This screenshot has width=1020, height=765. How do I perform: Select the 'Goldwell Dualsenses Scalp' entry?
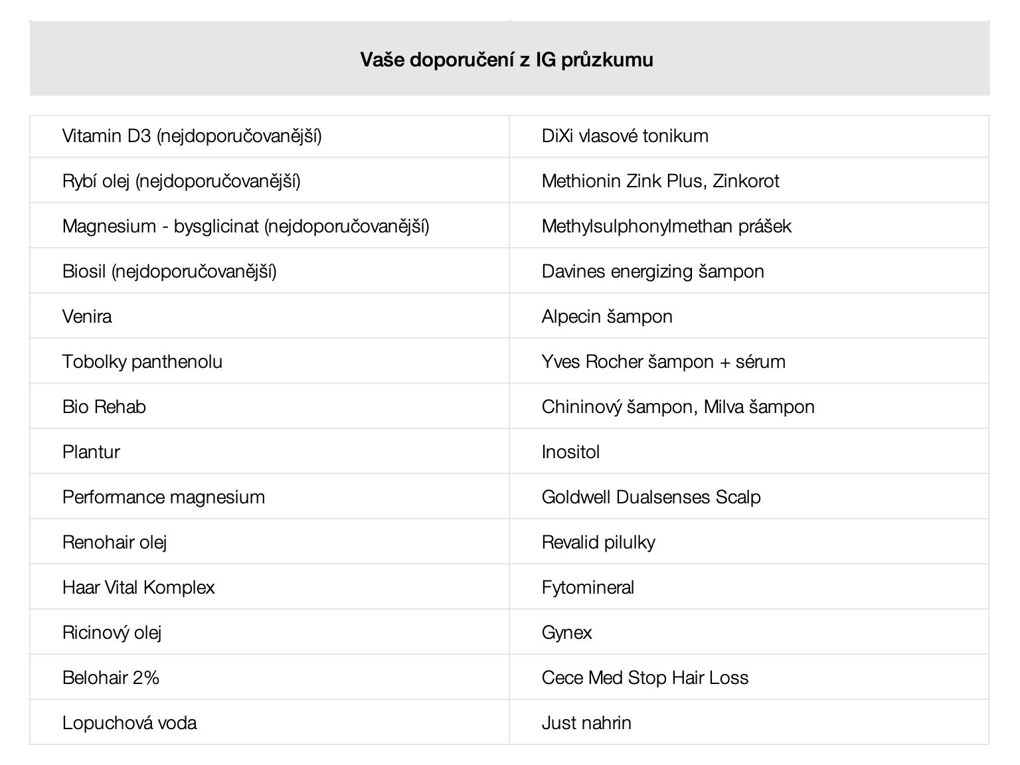(651, 497)
